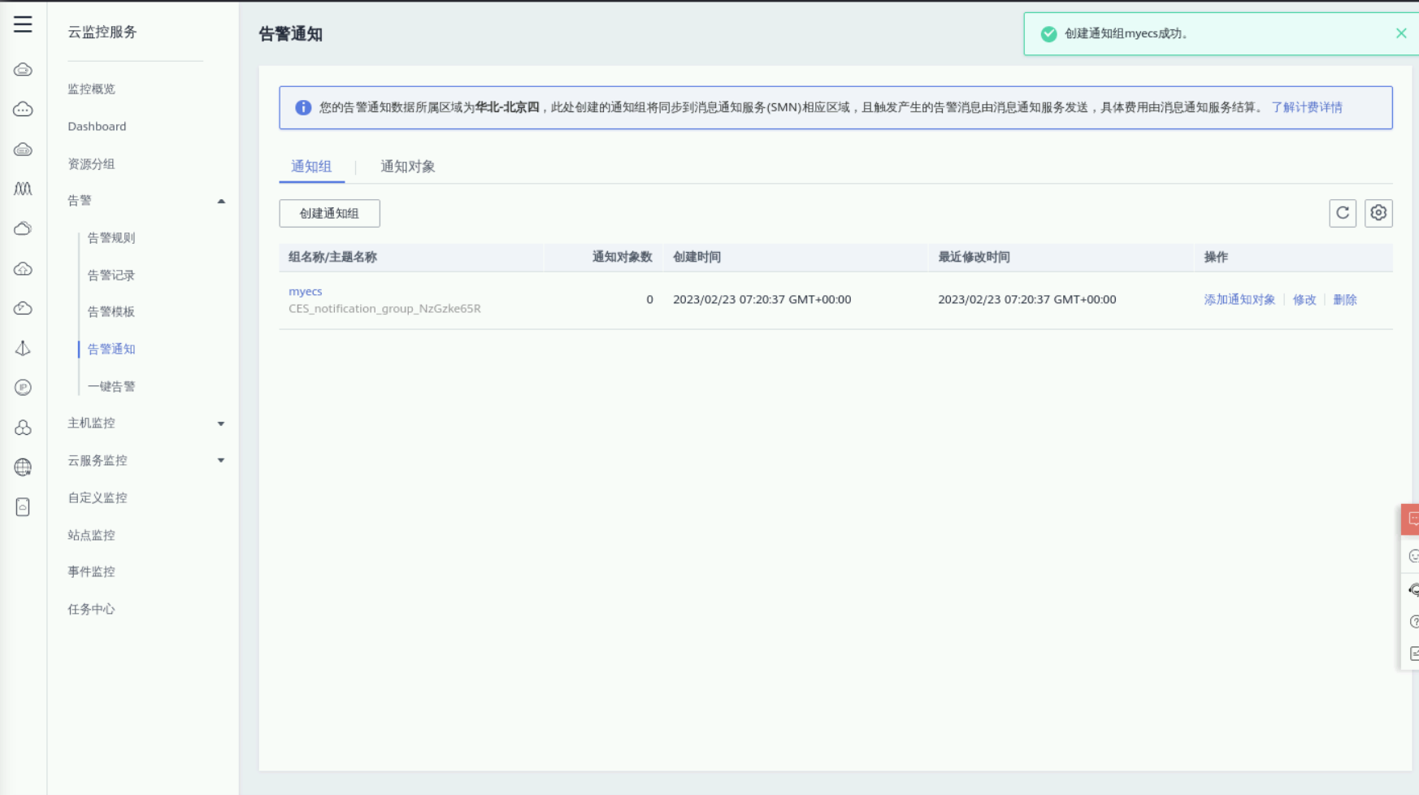Click the 最近修改时间 column header
This screenshot has width=1419, height=795.
974,257
